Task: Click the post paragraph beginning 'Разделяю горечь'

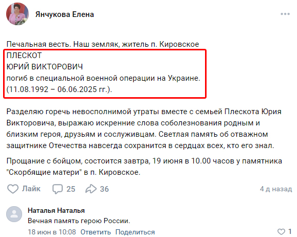Action: pyautogui.click(x=144, y=129)
